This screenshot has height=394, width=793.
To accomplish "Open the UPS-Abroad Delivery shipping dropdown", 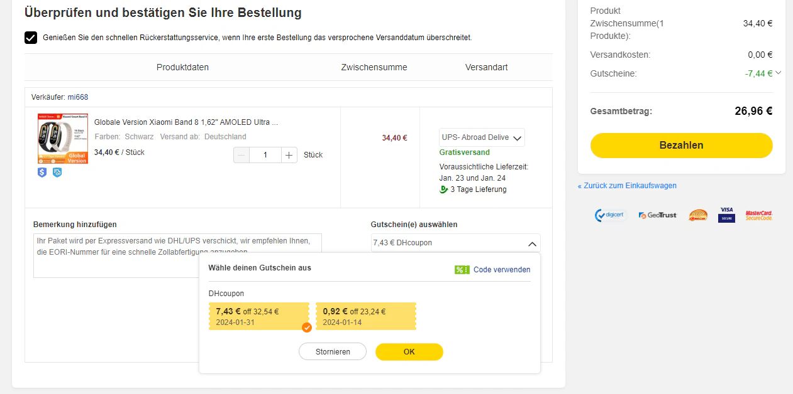I will click(x=481, y=137).
